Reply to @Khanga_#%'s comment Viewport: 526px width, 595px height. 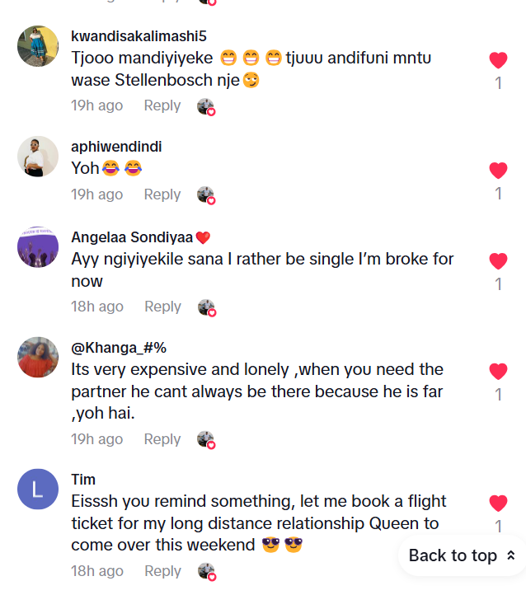coord(162,439)
